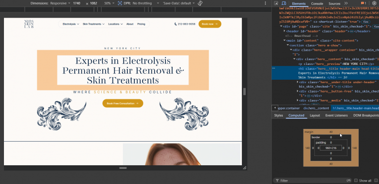Focus the computed Filter input
This screenshot has height=184, width=379.
313,181
